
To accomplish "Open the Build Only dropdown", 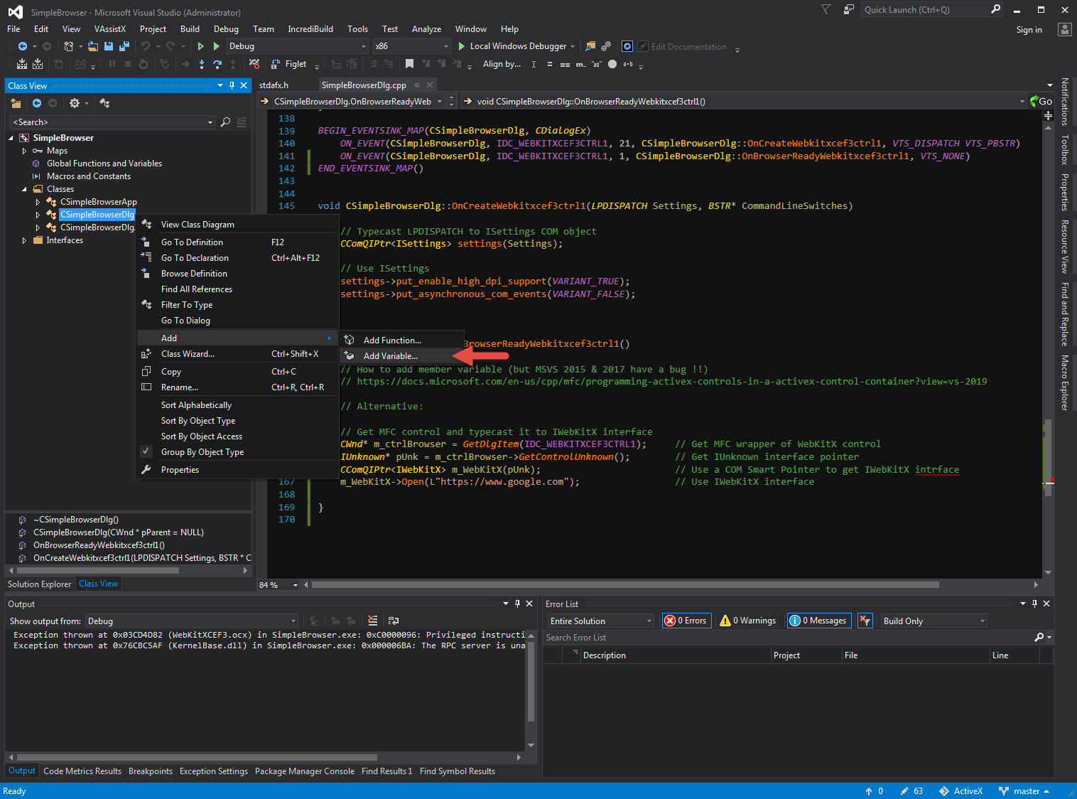I will pyautogui.click(x=934, y=621).
